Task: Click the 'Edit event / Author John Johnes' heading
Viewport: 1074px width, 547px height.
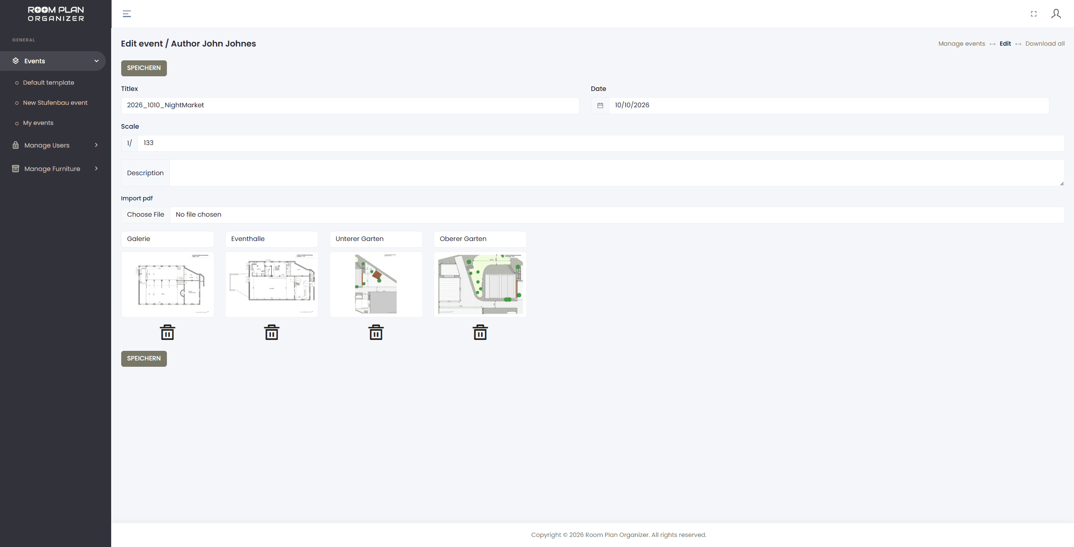Action: pos(188,44)
